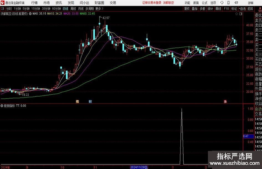Image resolution: width=262 pixels, height=169 pixels.
Task: Open the 行情 menu
Action: pos(34,3)
